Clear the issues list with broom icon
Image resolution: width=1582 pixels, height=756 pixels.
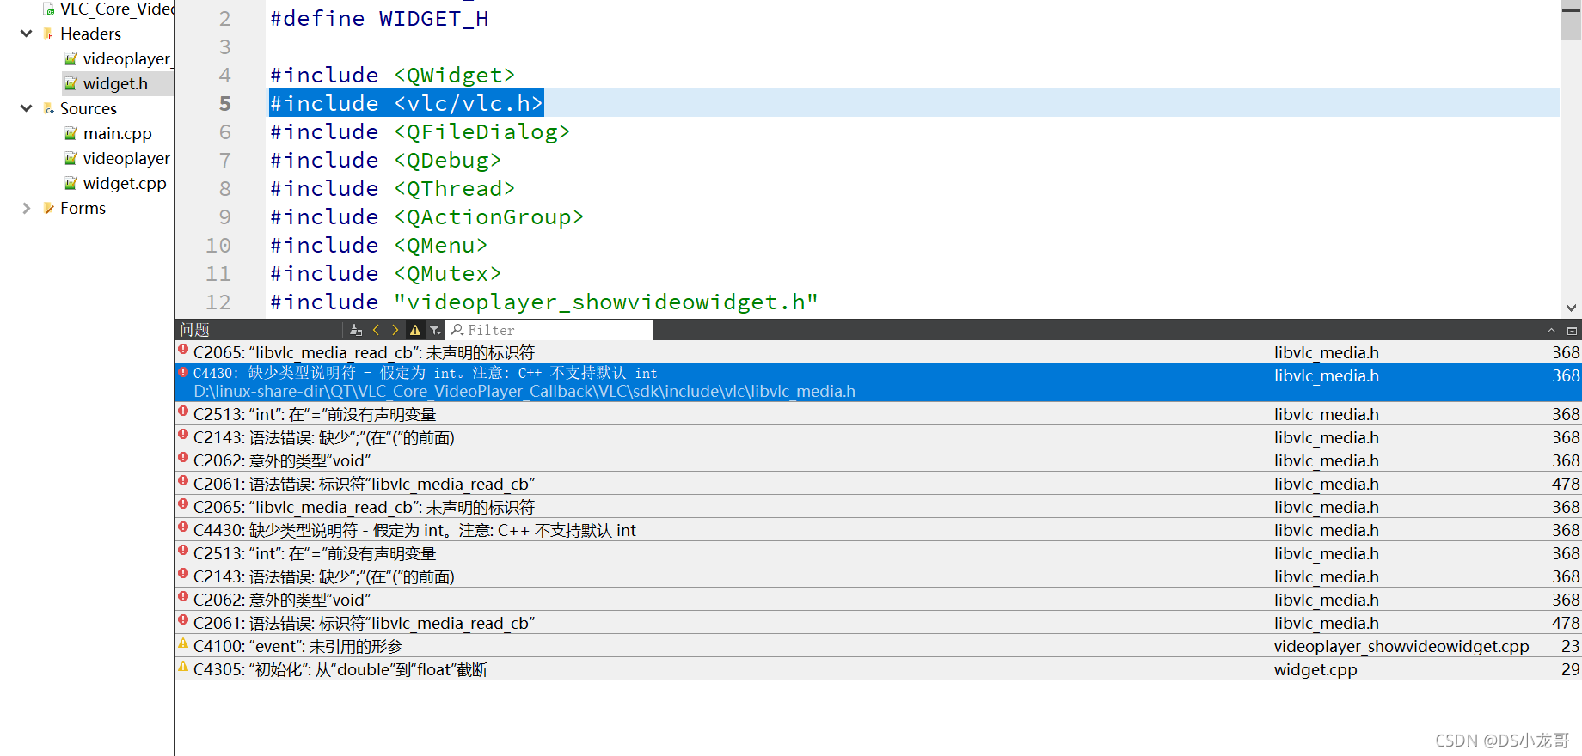[x=356, y=330]
